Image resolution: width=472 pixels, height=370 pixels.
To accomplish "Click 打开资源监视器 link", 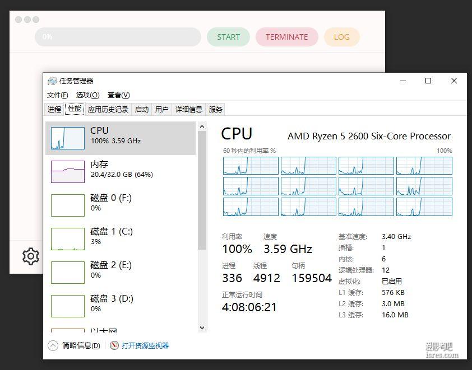I will [145, 346].
